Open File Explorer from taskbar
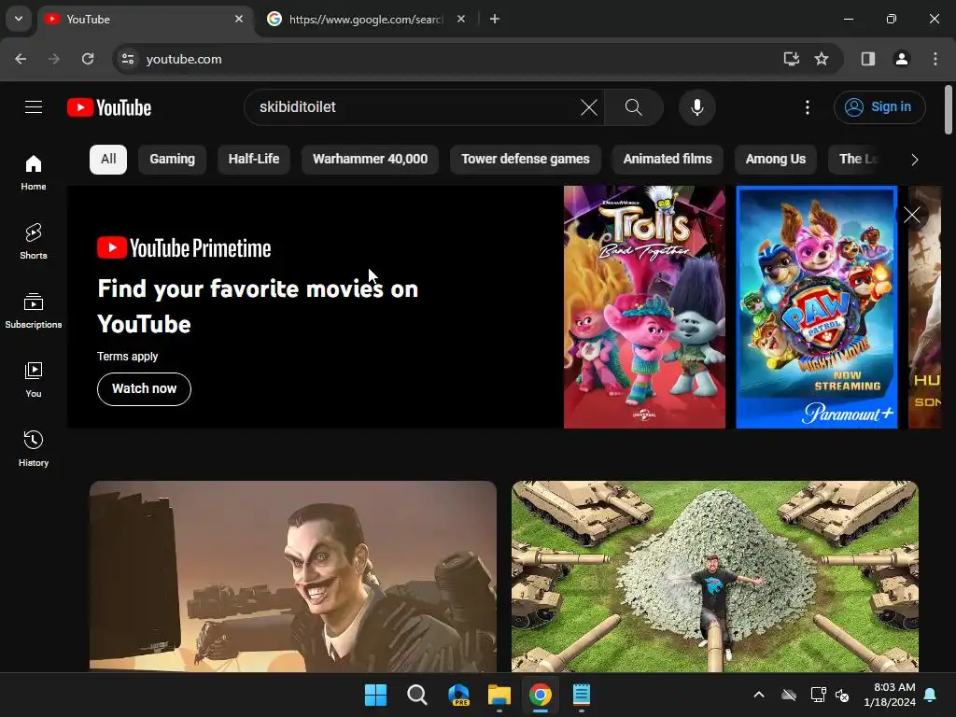Viewport: 956px width, 717px height. pos(499,695)
